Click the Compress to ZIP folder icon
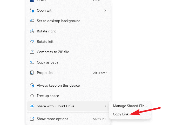This screenshot has width=189, height=125. tap(32, 52)
